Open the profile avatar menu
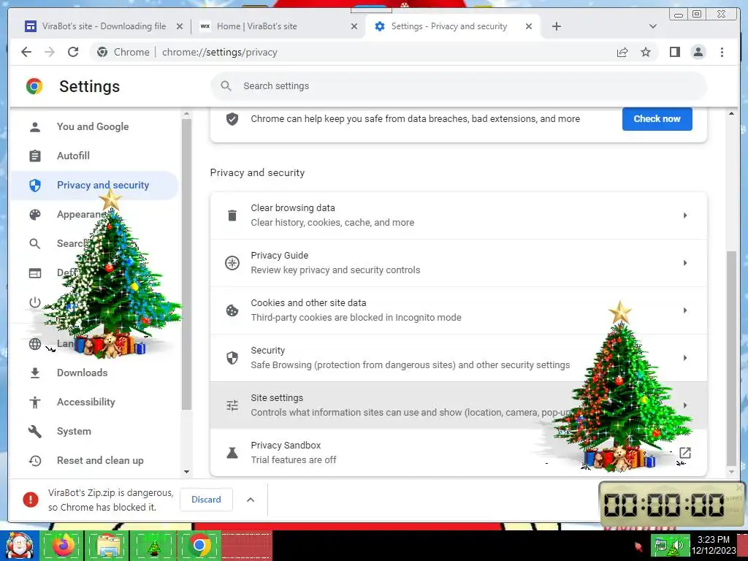The width and height of the screenshot is (748, 561). coord(698,52)
